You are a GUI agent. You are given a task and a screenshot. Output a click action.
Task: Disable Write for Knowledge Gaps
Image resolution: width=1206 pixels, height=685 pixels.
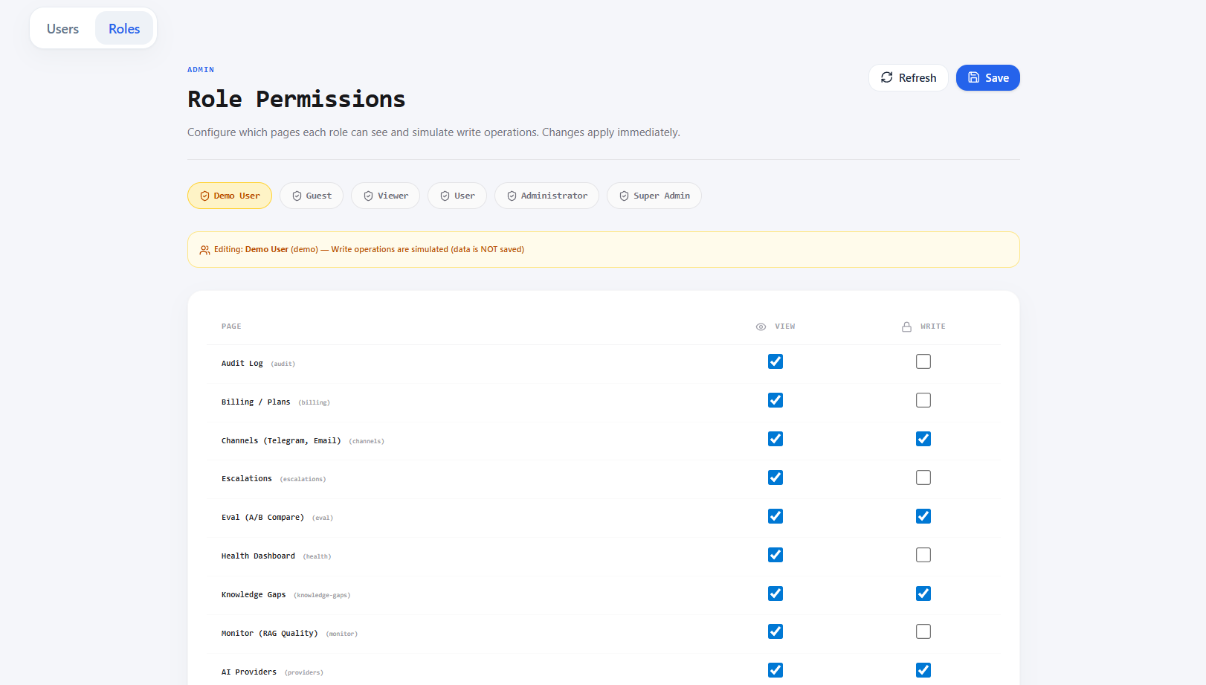(x=923, y=594)
